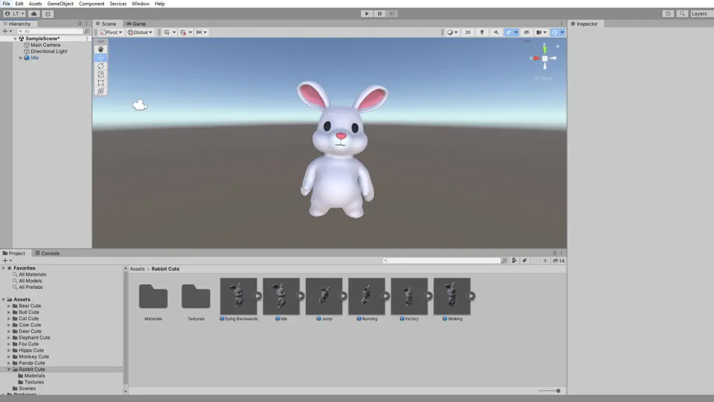The width and height of the screenshot is (714, 402).
Task: Open the Undo History button
Action: click(668, 14)
